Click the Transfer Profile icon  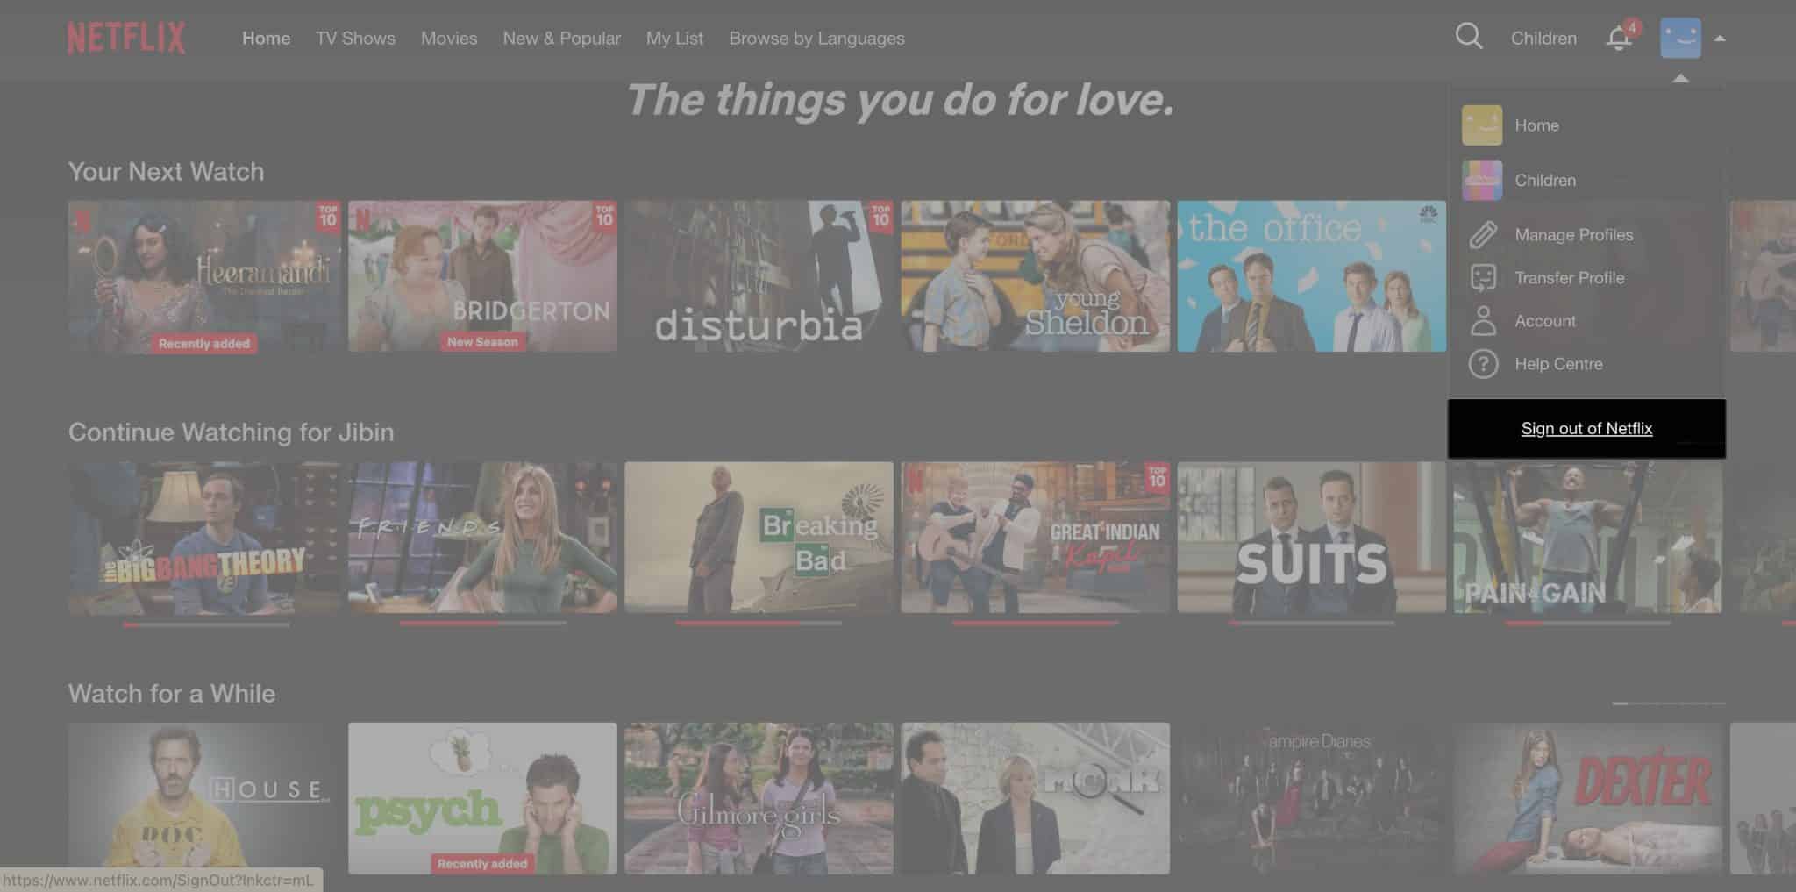tap(1482, 277)
